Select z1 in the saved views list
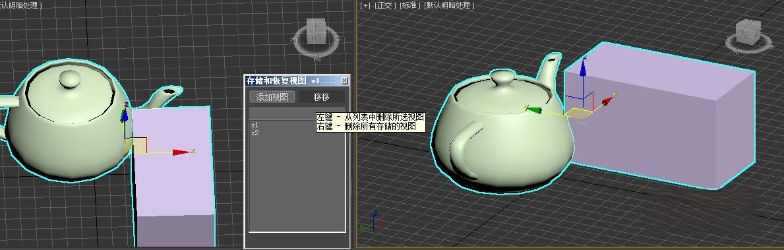The height and width of the screenshot is (250, 784). 255,125
